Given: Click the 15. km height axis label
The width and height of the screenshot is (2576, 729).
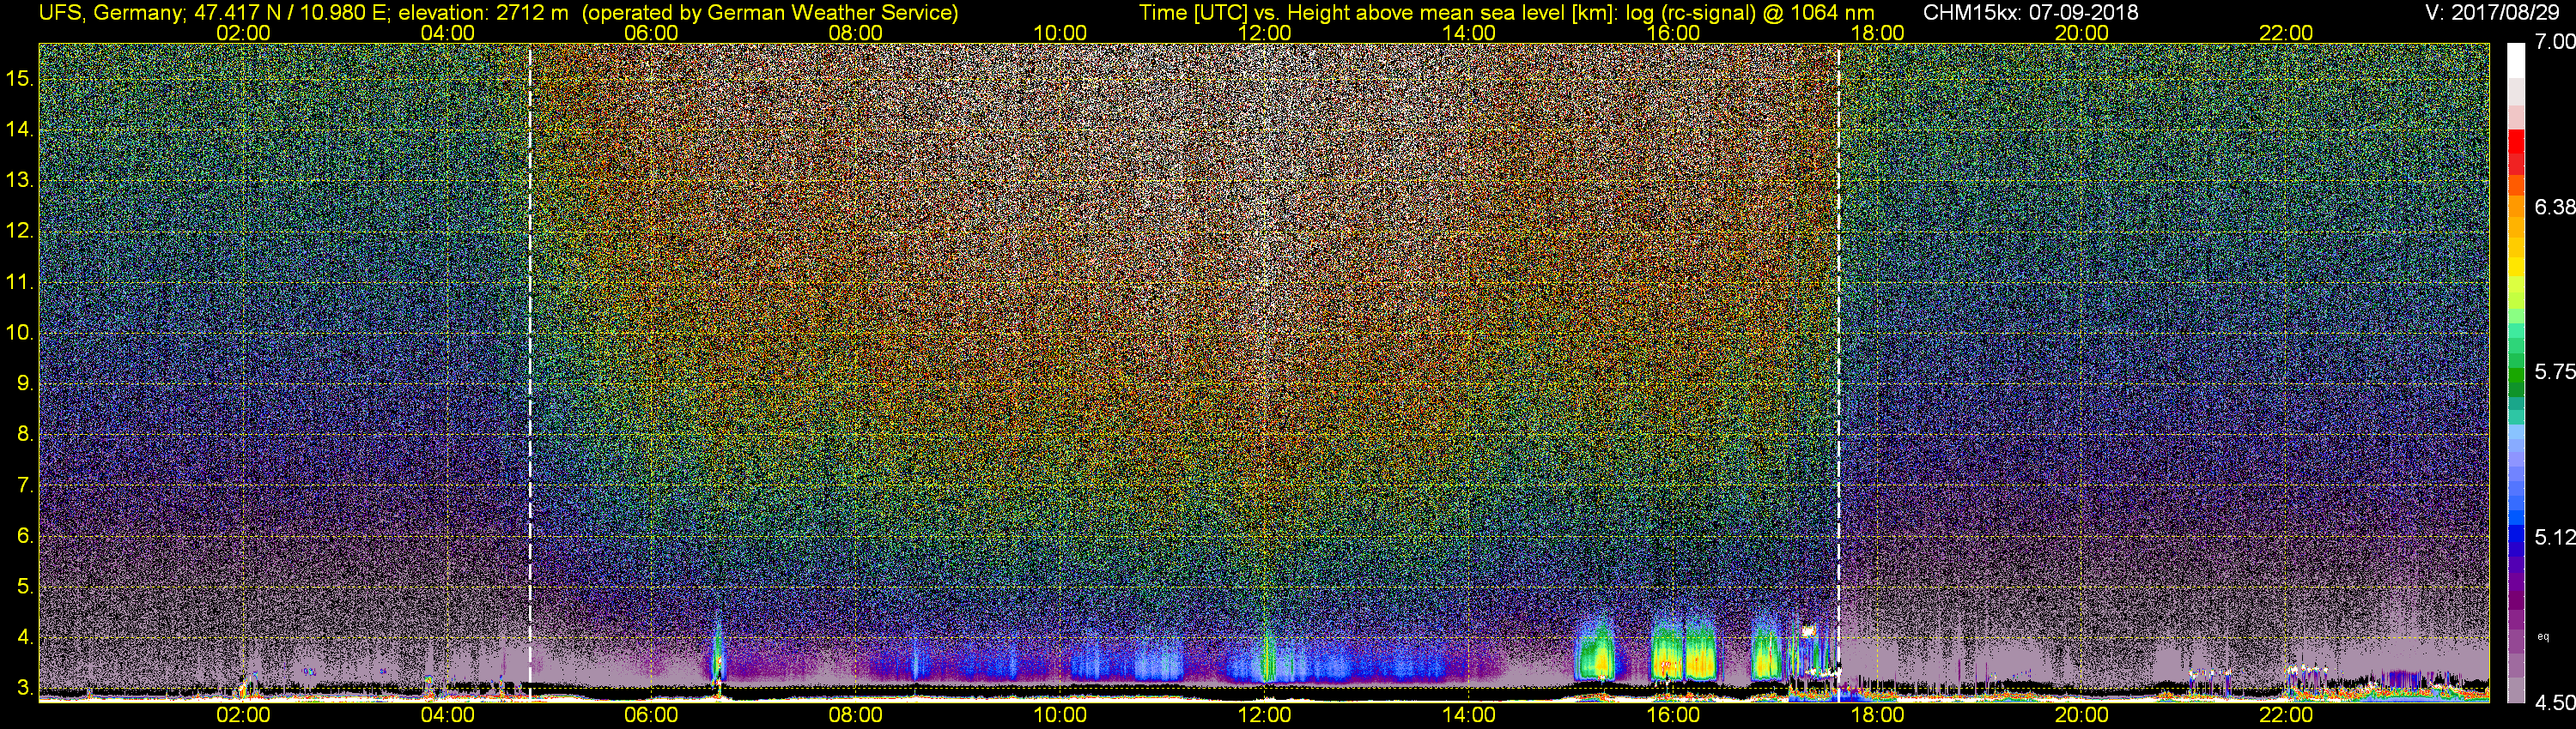Looking at the screenshot, I should point(19,78).
